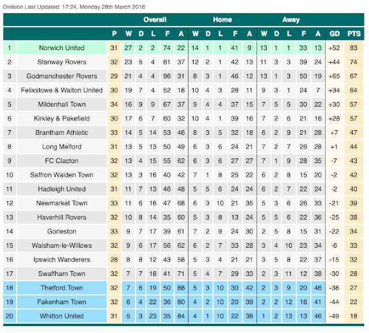The image size is (369, 333).
Task: Click Mildenhall Town's 34 games played
Action: click(x=114, y=104)
